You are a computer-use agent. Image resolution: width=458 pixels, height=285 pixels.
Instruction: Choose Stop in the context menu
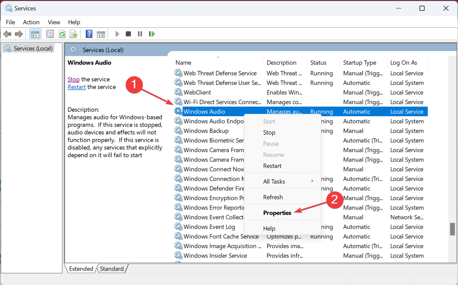pyautogui.click(x=269, y=132)
